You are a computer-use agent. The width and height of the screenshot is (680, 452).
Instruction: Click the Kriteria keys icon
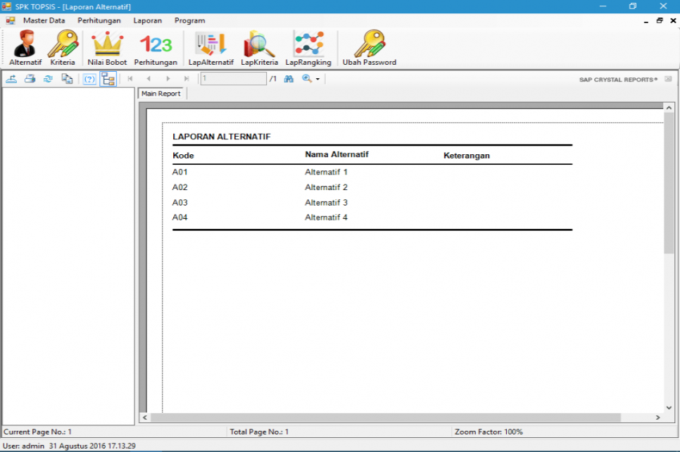pyautogui.click(x=63, y=44)
